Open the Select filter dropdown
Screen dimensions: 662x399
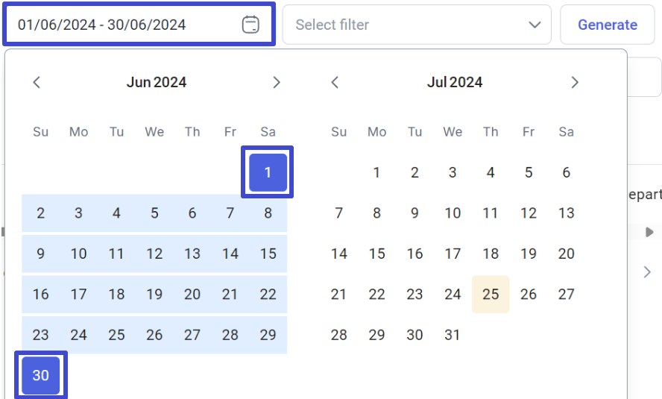[x=417, y=25]
